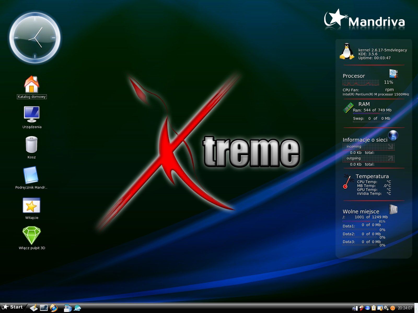Click the KMix-style tray icon beside the red one

click(355, 308)
